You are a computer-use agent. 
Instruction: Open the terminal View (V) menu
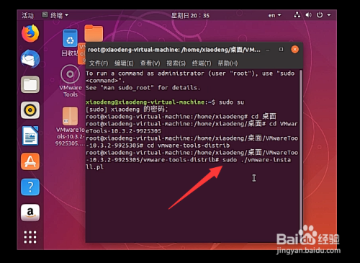[x=150, y=63]
